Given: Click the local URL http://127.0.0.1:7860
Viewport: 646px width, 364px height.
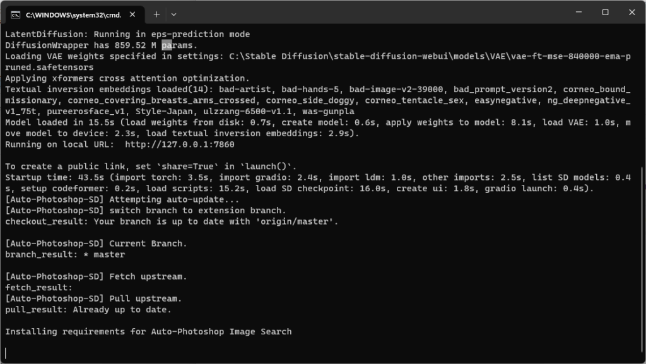Looking at the screenshot, I should click(180, 144).
